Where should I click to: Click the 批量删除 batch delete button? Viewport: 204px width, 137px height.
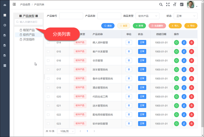tap(157, 26)
